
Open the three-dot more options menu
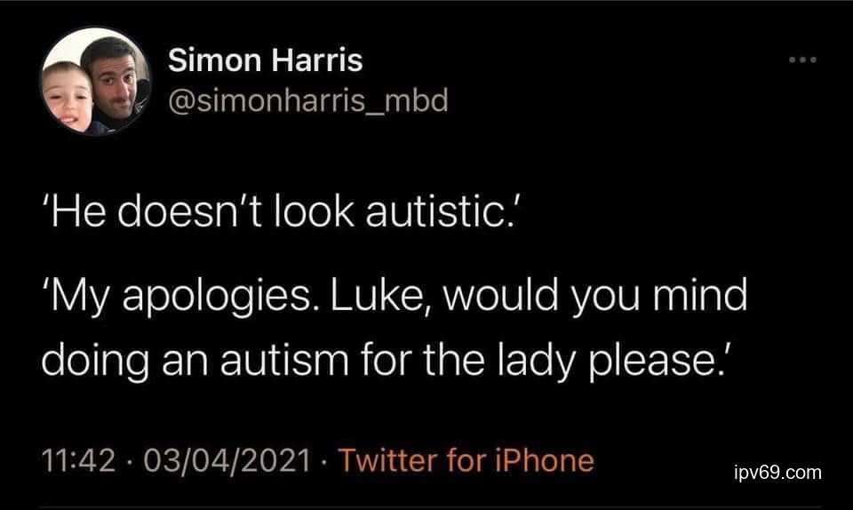[x=803, y=60]
